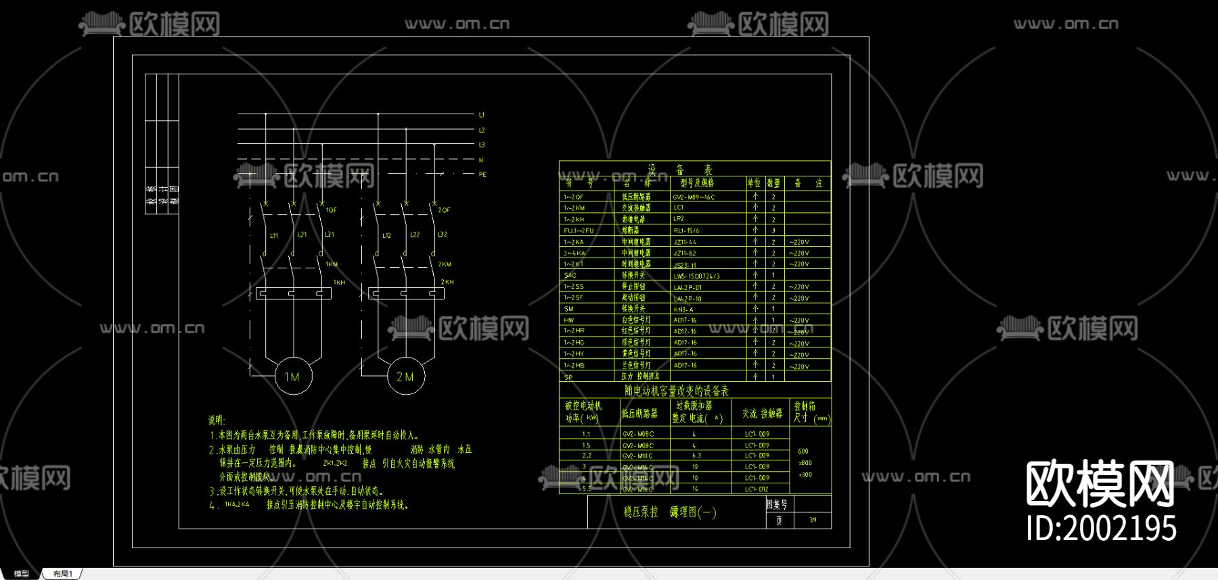This screenshot has width=1218, height=580.
Task: Click the 5.5 motor power cell
Action: click(x=586, y=489)
